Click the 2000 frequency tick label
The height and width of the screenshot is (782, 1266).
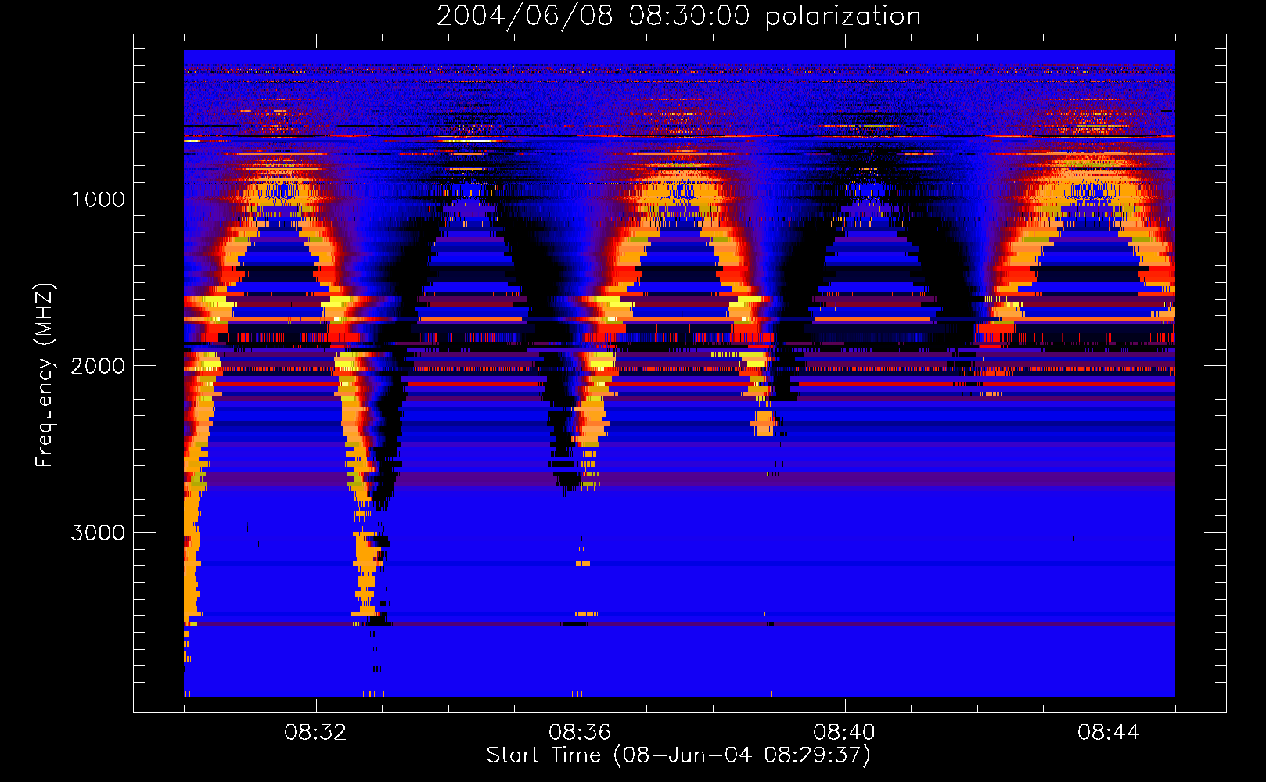pyautogui.click(x=99, y=366)
